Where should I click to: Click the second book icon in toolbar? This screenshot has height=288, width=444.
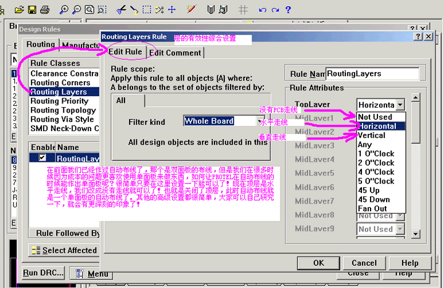(x=223, y=10)
